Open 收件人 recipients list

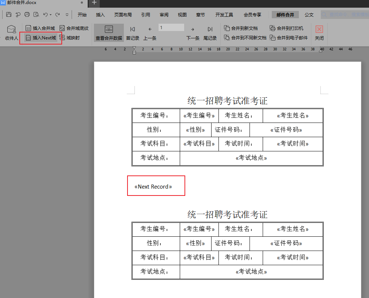pos(12,33)
